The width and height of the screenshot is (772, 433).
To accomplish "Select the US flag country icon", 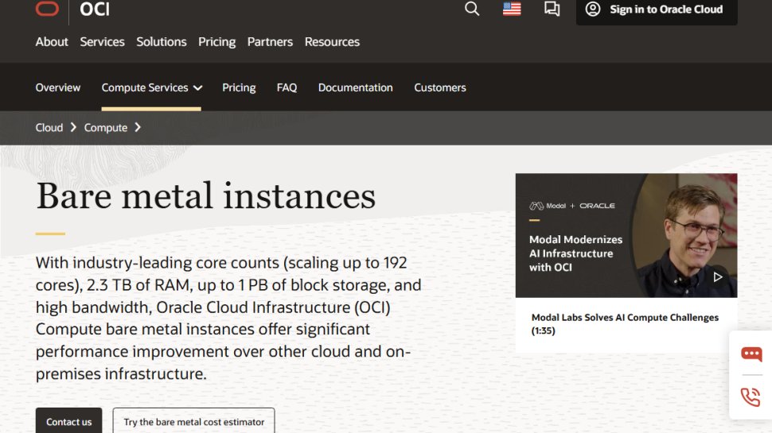I will click(x=512, y=9).
